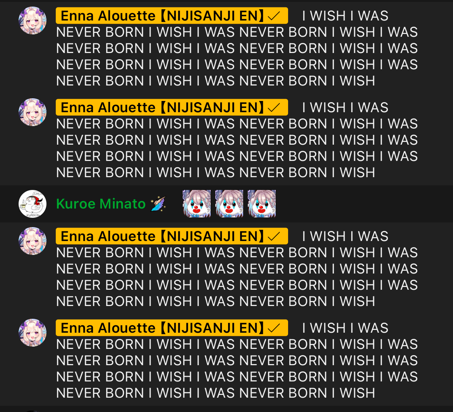Click verified checkmark in third Enna badge
Screen dimensions: 453x412
(274, 236)
